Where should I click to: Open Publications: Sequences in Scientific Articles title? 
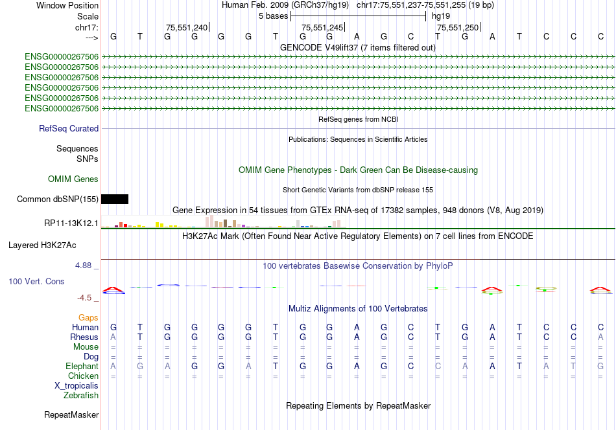pyautogui.click(x=358, y=139)
